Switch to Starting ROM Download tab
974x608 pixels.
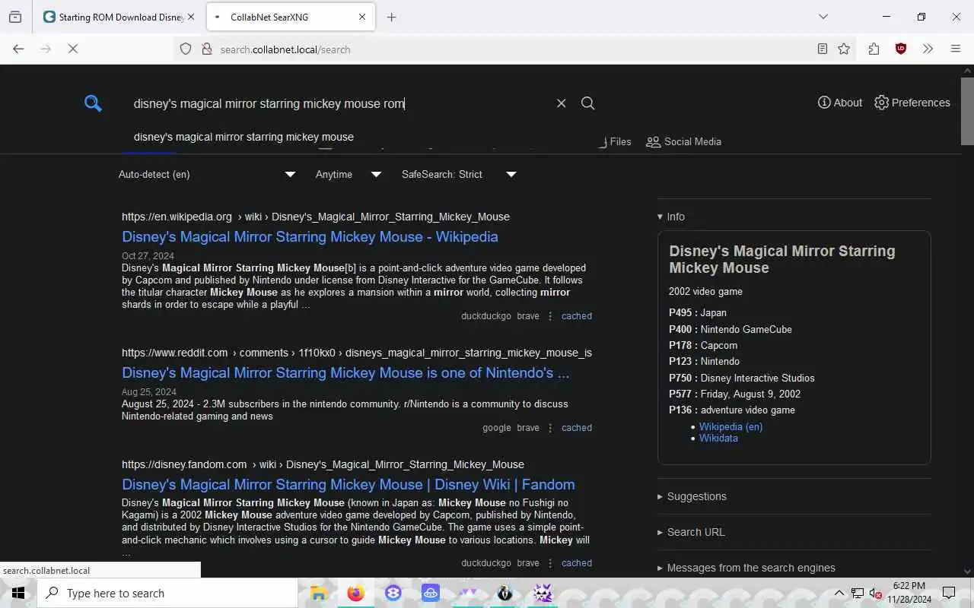120,17
